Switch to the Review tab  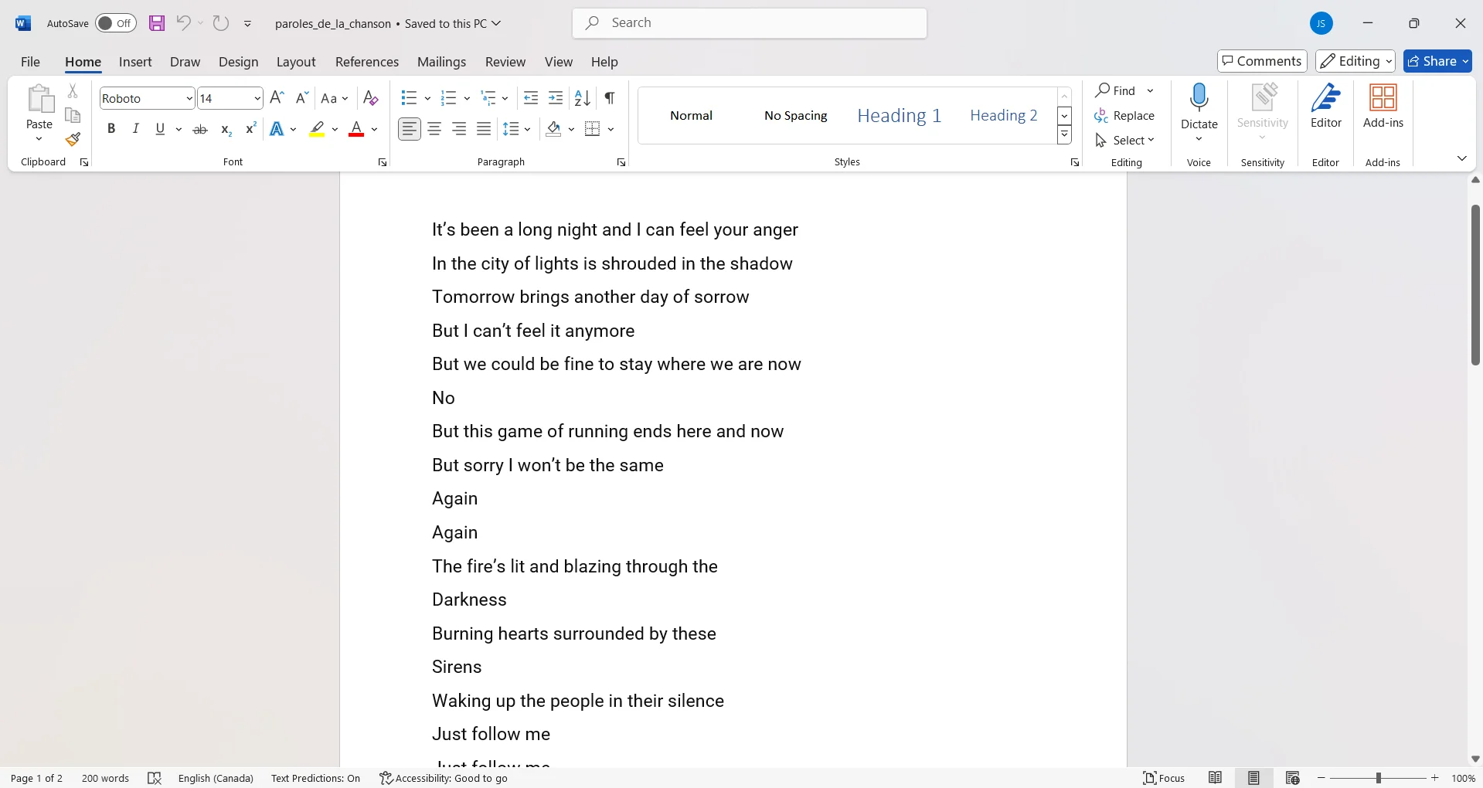pos(505,62)
